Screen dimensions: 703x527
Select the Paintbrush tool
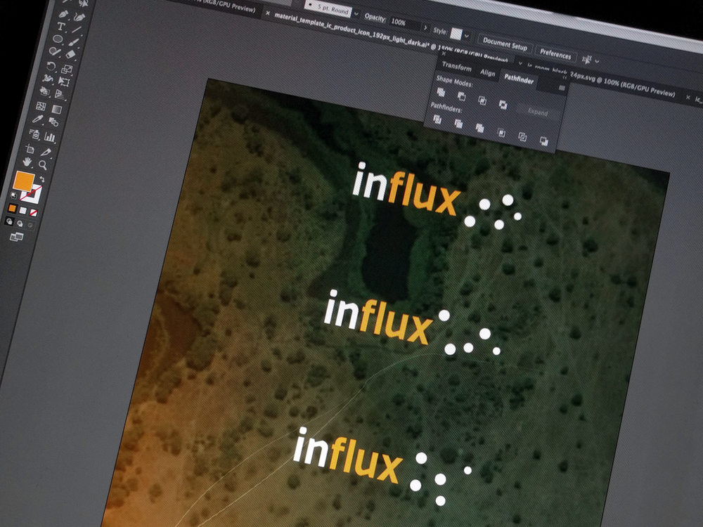(x=75, y=42)
